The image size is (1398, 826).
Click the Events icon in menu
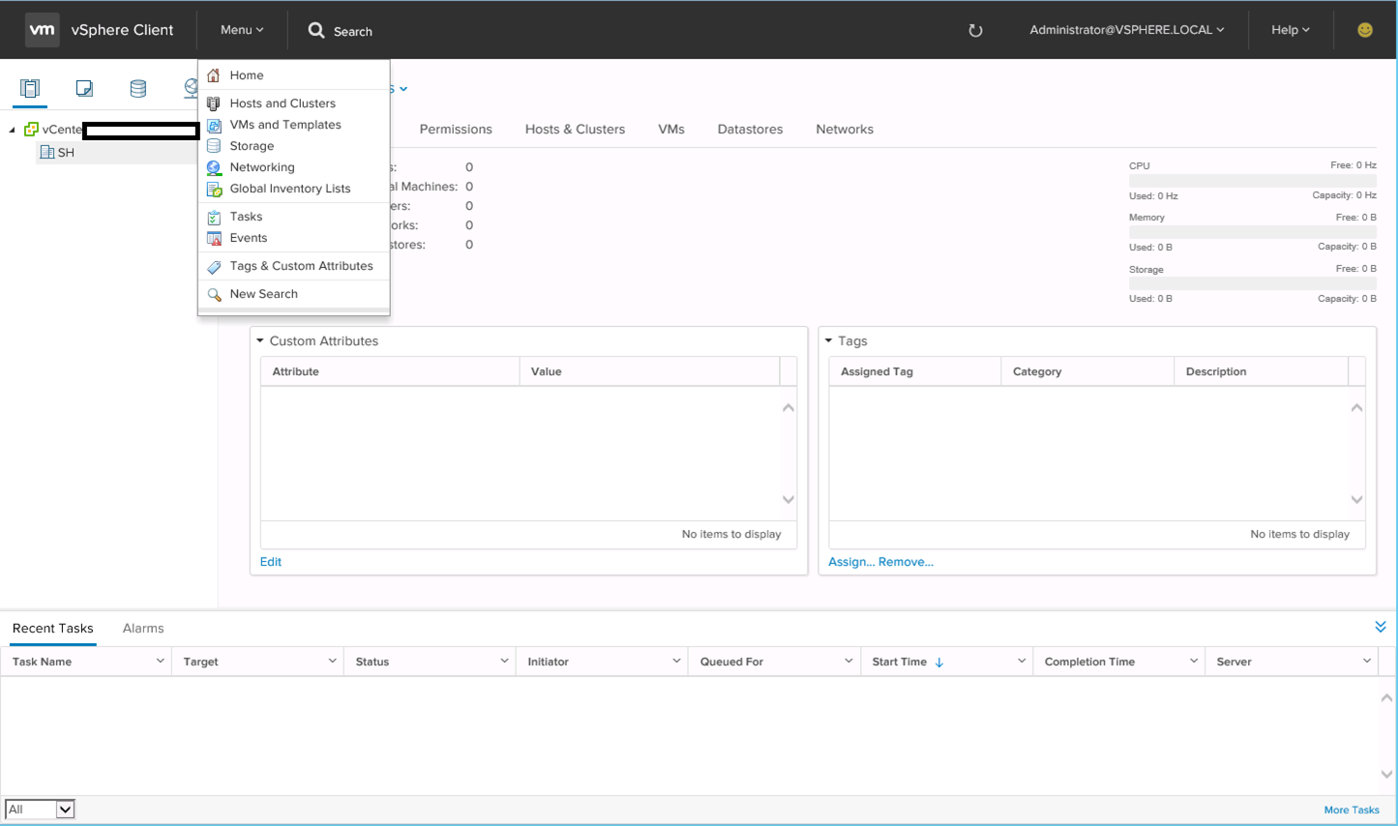(214, 238)
